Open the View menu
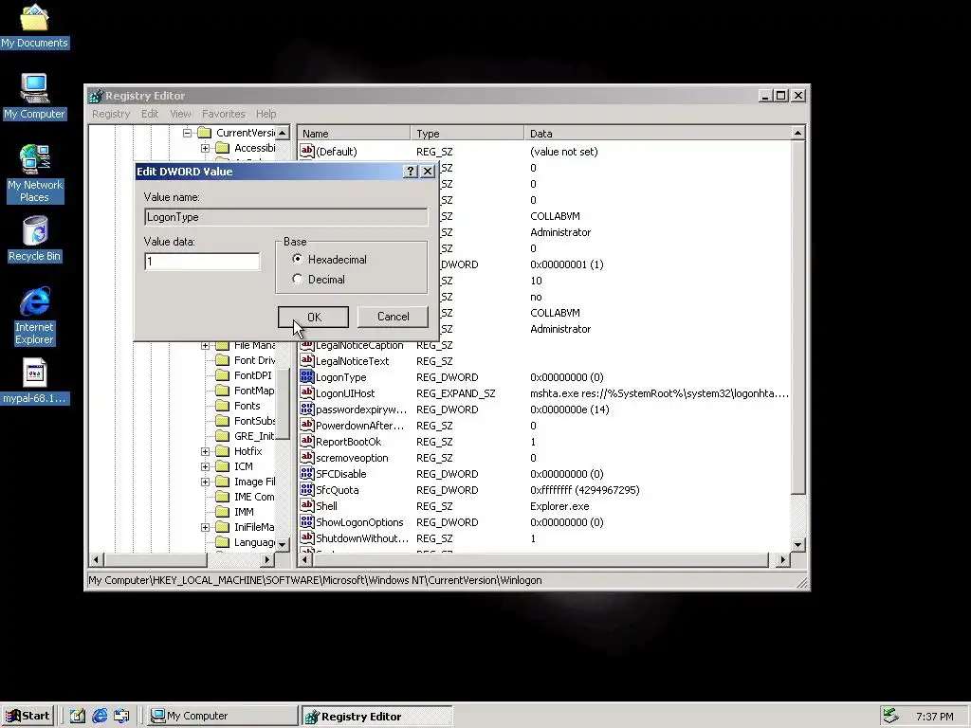This screenshot has height=728, width=971. [180, 114]
